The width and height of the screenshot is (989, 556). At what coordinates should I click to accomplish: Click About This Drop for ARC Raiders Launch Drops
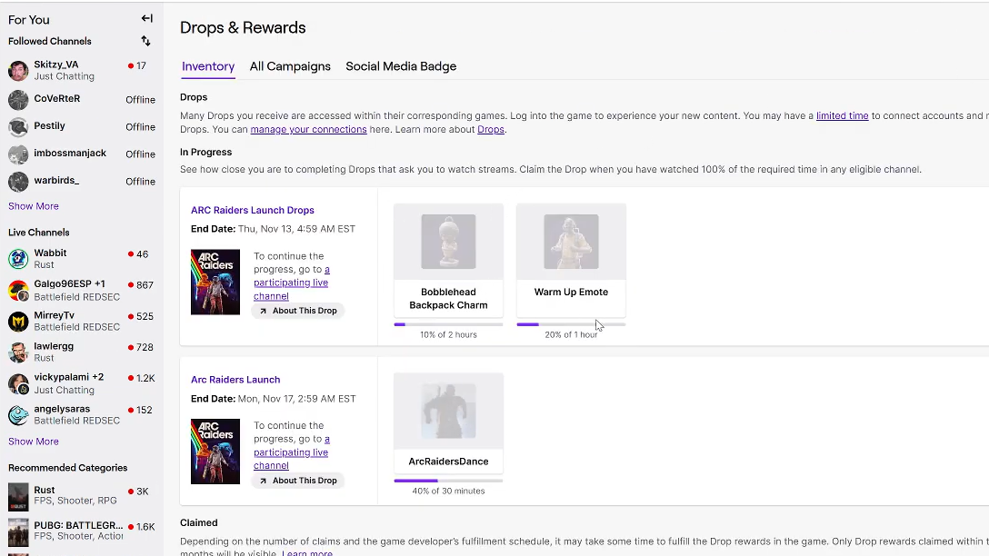pyautogui.click(x=298, y=311)
